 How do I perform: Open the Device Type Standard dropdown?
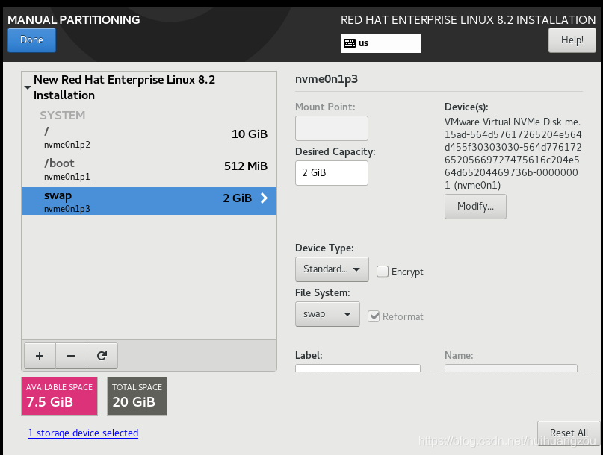click(x=332, y=269)
